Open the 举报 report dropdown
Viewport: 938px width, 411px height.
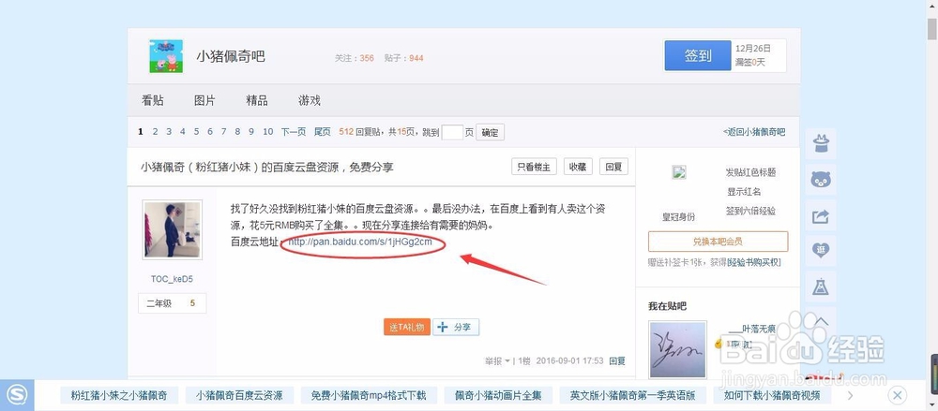(496, 360)
